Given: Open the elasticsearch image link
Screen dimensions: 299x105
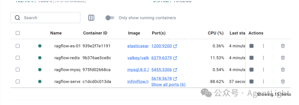Looking at the screenshot, I should [138, 46].
